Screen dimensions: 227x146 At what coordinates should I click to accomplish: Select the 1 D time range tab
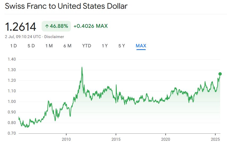(14, 46)
